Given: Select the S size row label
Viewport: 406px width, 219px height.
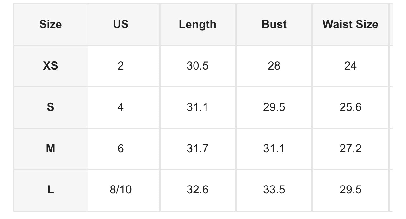Looking at the screenshot, I should pyautogui.click(x=51, y=107).
